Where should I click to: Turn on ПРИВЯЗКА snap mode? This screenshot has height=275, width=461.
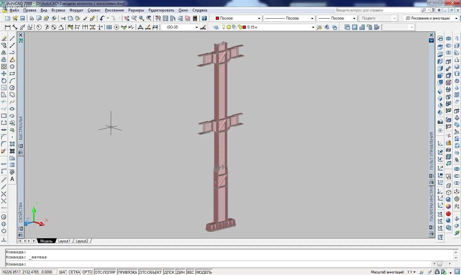127,272
